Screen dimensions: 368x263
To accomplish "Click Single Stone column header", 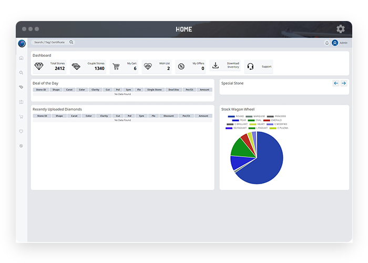I will coord(155,90).
